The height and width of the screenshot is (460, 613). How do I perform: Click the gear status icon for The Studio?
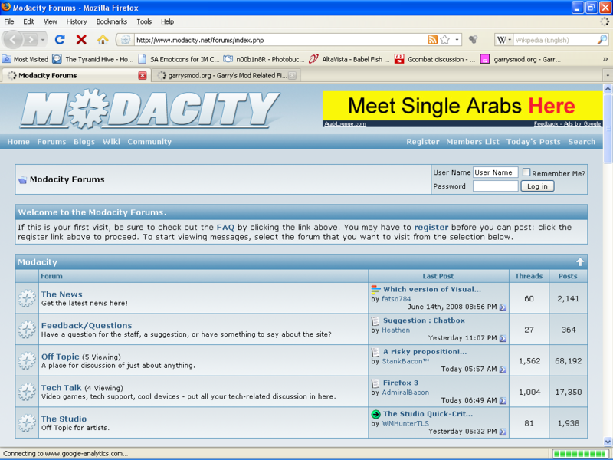[27, 423]
